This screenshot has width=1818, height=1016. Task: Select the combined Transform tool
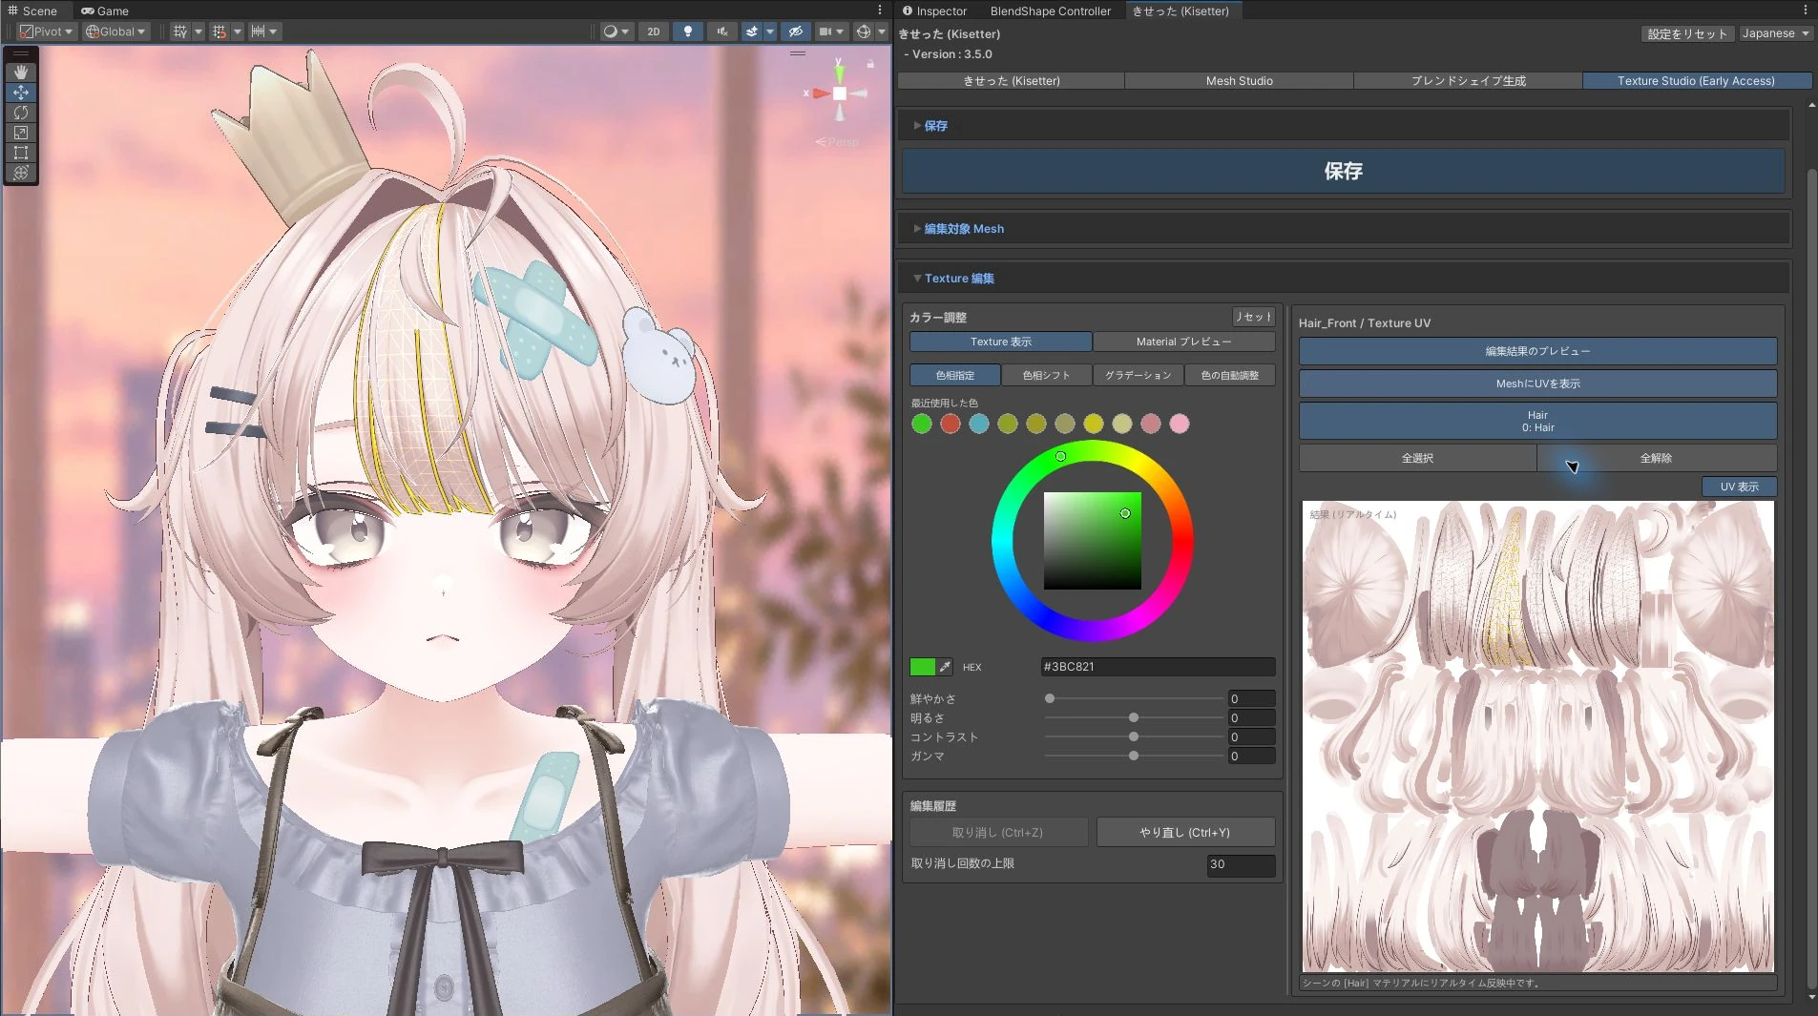[20, 173]
